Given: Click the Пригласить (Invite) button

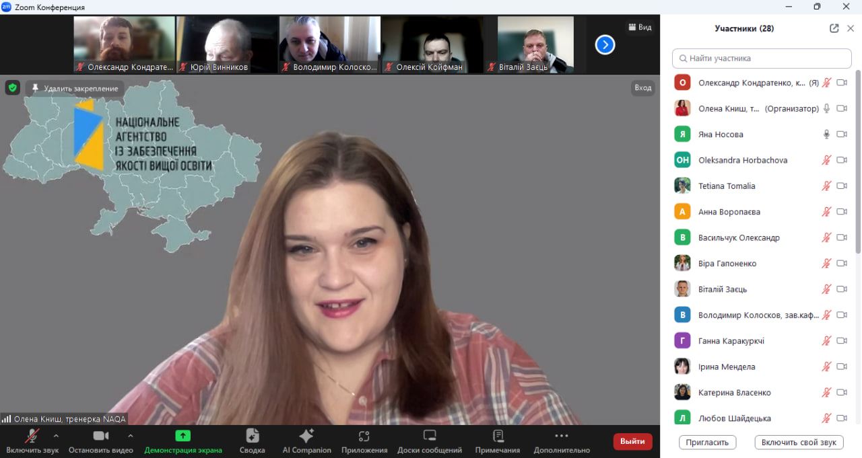Looking at the screenshot, I should (707, 442).
